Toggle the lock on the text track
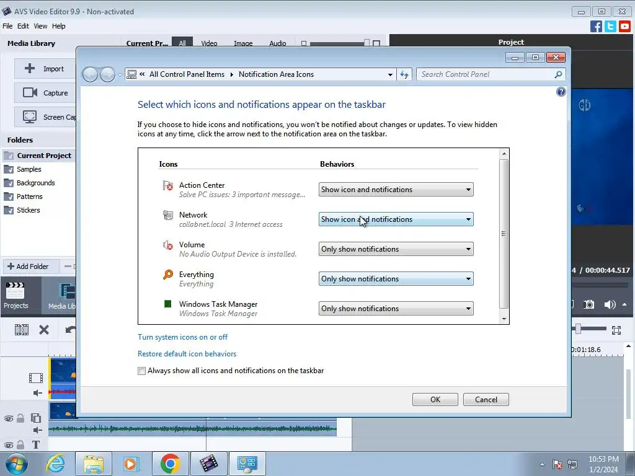Screen dimensions: 635x476 point(20,445)
